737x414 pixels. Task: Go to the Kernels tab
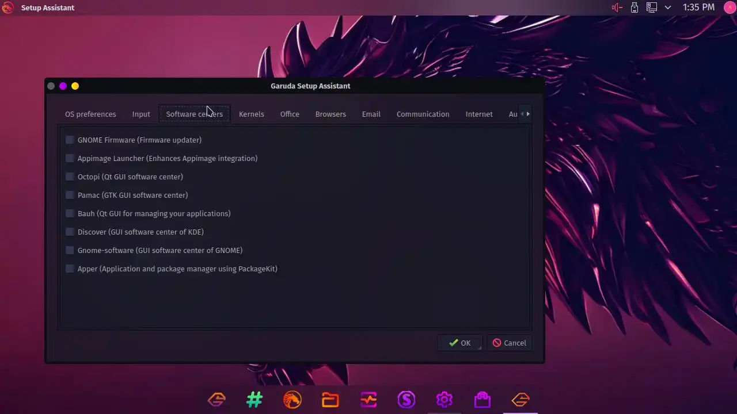252,114
